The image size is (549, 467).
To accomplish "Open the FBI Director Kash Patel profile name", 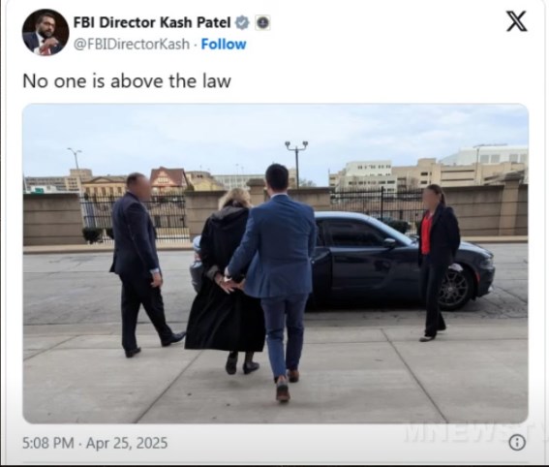I will pos(152,23).
